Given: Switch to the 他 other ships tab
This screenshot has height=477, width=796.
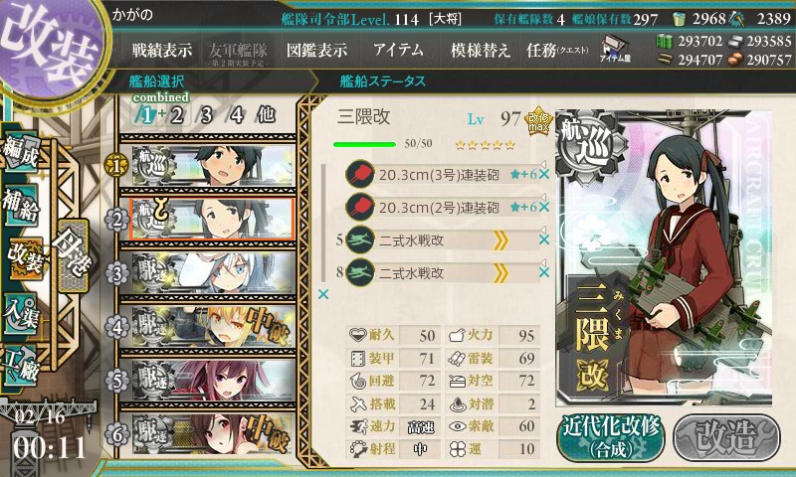Looking at the screenshot, I should 266,114.
